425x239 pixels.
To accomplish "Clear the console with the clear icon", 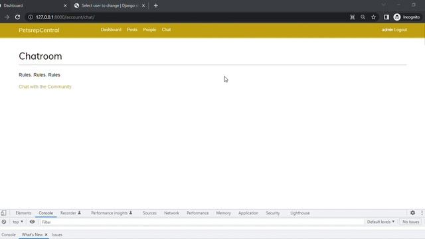I will (4, 222).
